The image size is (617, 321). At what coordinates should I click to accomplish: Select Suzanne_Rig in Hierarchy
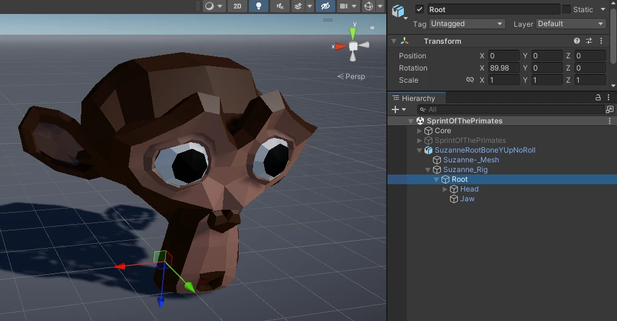[x=466, y=170]
